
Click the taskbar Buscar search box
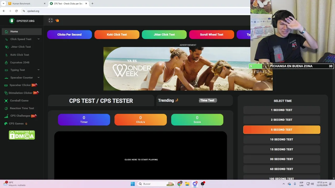(157, 184)
